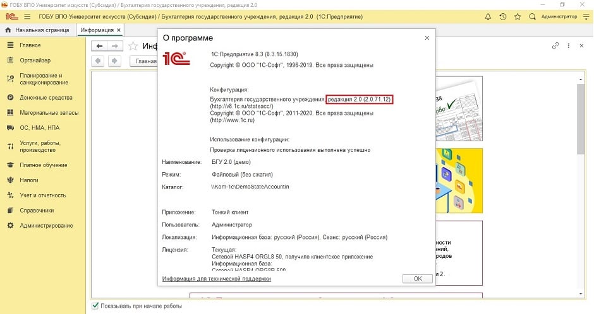Open the settings menu next to Администратор
This screenshot has height=314, width=594.
click(585, 18)
